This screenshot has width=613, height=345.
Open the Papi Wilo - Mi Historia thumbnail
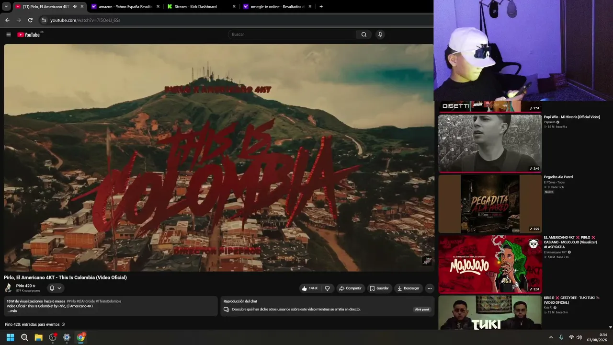(x=490, y=143)
